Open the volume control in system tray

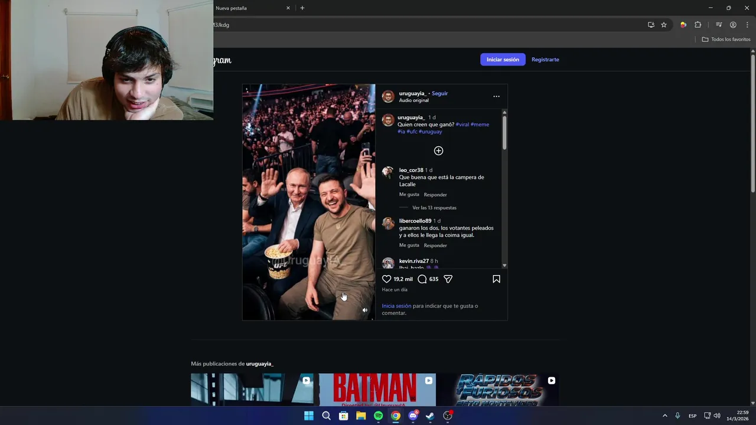(717, 416)
